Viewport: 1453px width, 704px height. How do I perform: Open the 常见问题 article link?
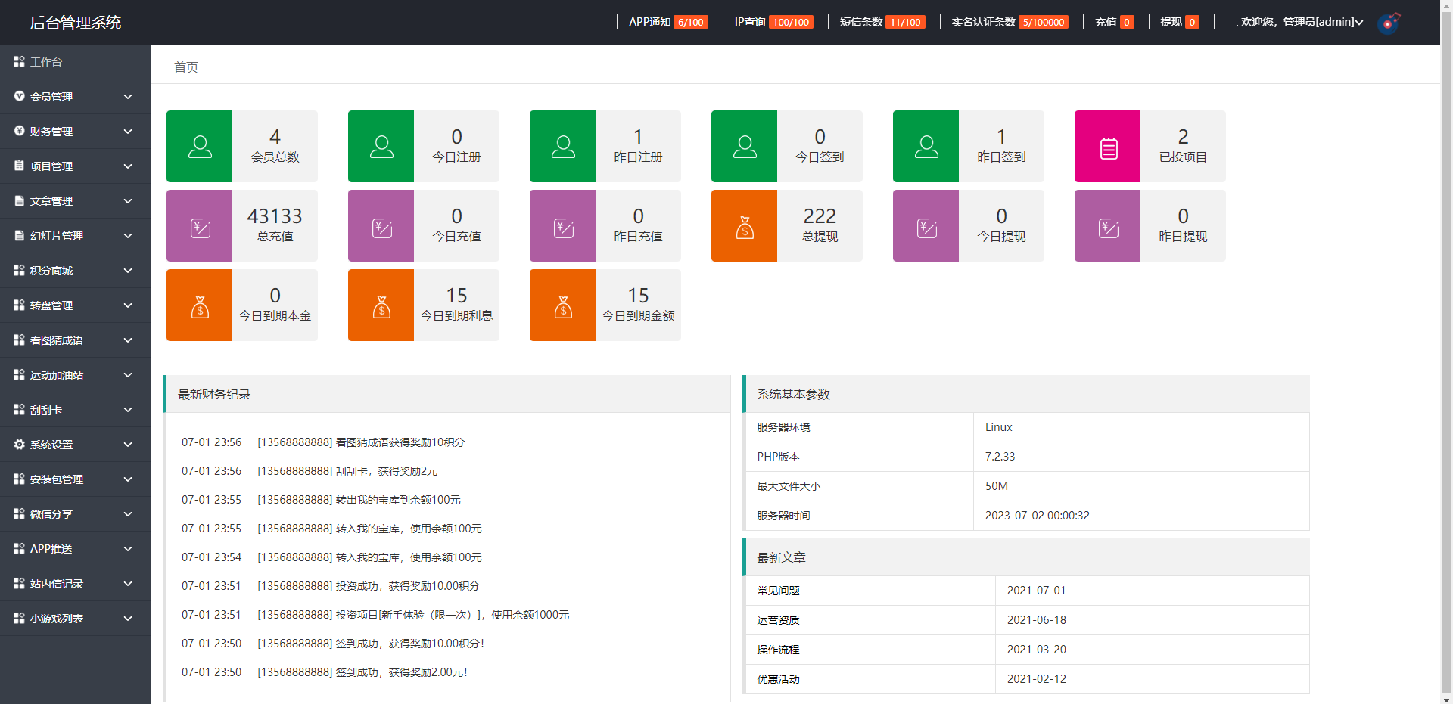(779, 591)
